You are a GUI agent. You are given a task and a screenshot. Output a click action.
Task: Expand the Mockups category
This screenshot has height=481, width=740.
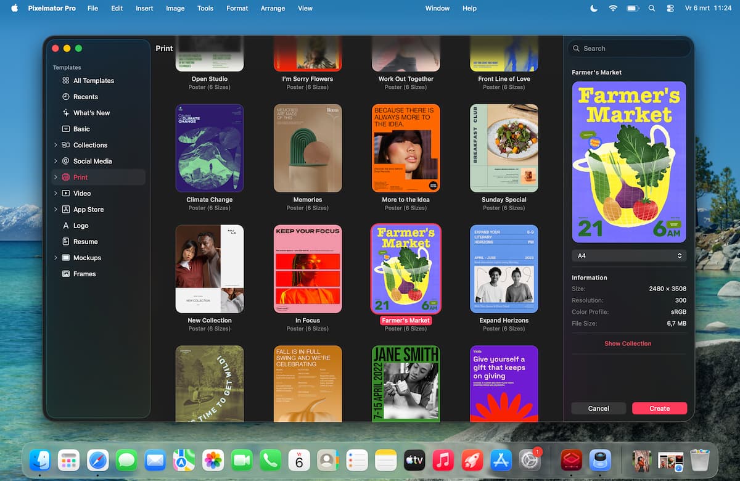pos(55,258)
